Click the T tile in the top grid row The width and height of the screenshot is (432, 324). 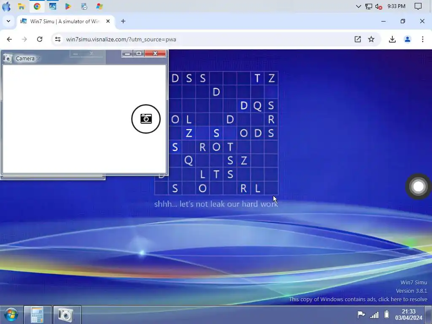coord(257,78)
